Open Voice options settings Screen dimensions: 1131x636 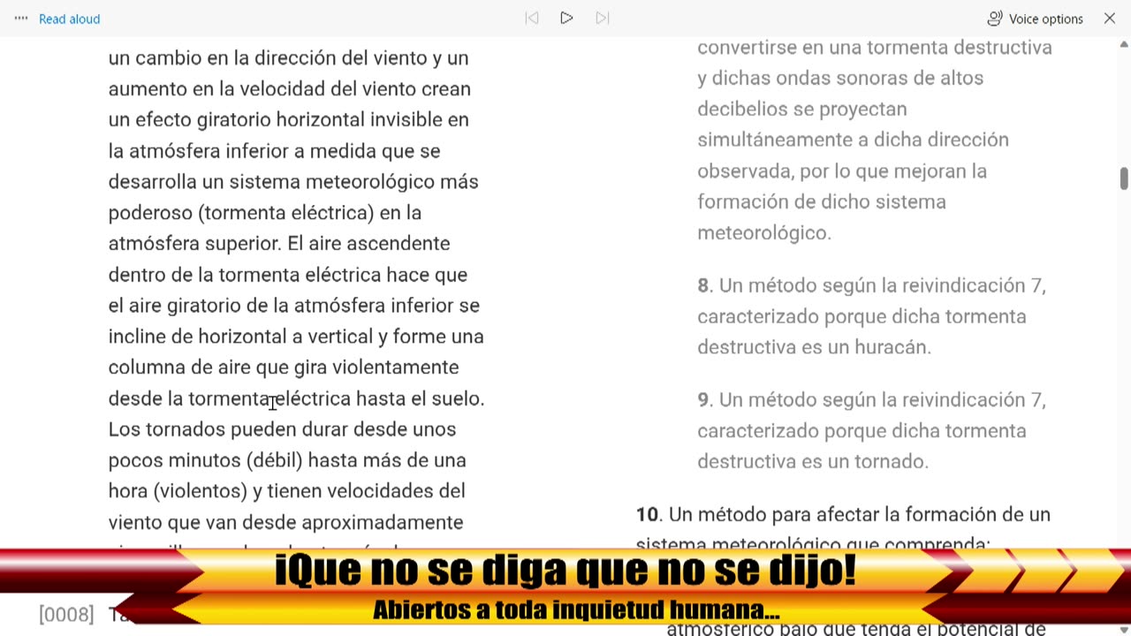(x=1035, y=19)
